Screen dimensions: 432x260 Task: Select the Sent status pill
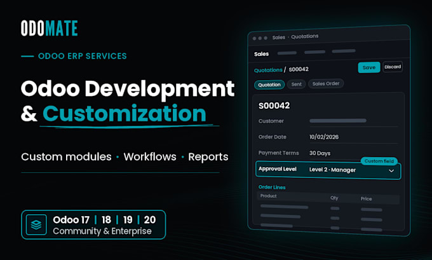click(x=297, y=84)
